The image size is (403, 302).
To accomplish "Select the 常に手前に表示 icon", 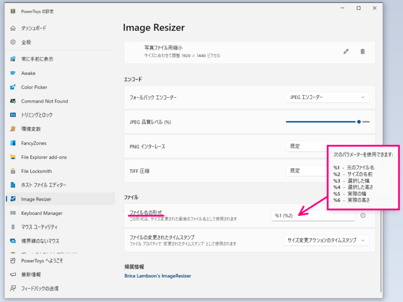I will (13, 59).
